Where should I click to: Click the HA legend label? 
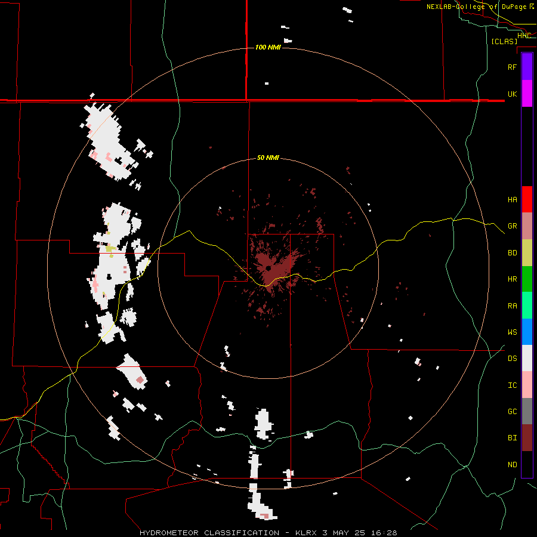[x=512, y=200]
